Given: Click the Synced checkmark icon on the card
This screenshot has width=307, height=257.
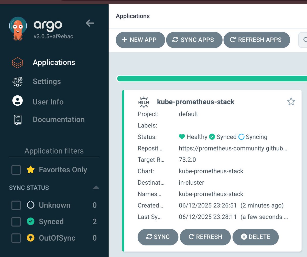Looking at the screenshot, I should click(x=212, y=137).
